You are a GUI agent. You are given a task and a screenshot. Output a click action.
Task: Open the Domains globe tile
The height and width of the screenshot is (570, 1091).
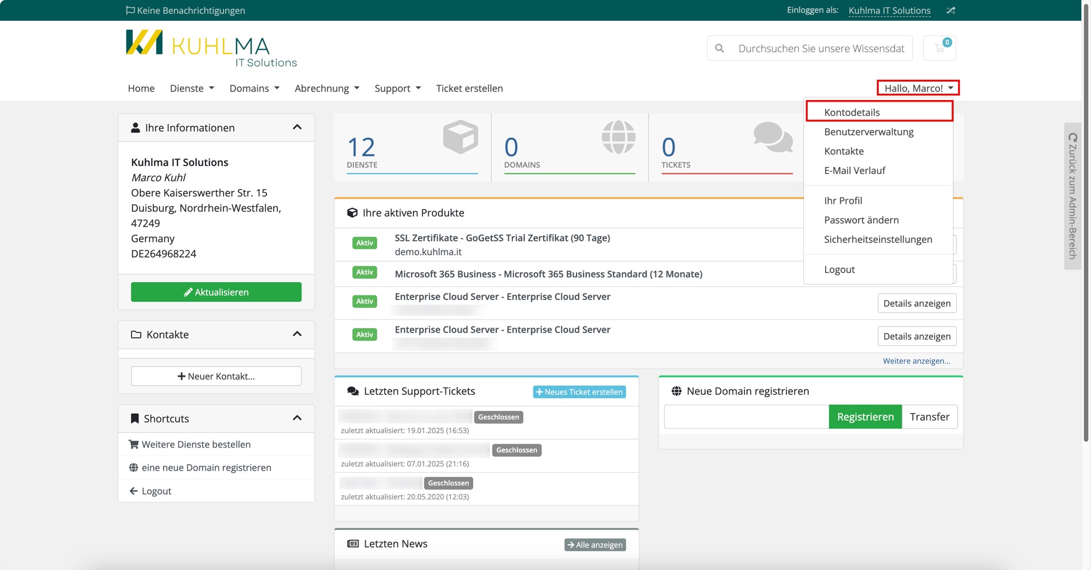pyautogui.click(x=569, y=148)
